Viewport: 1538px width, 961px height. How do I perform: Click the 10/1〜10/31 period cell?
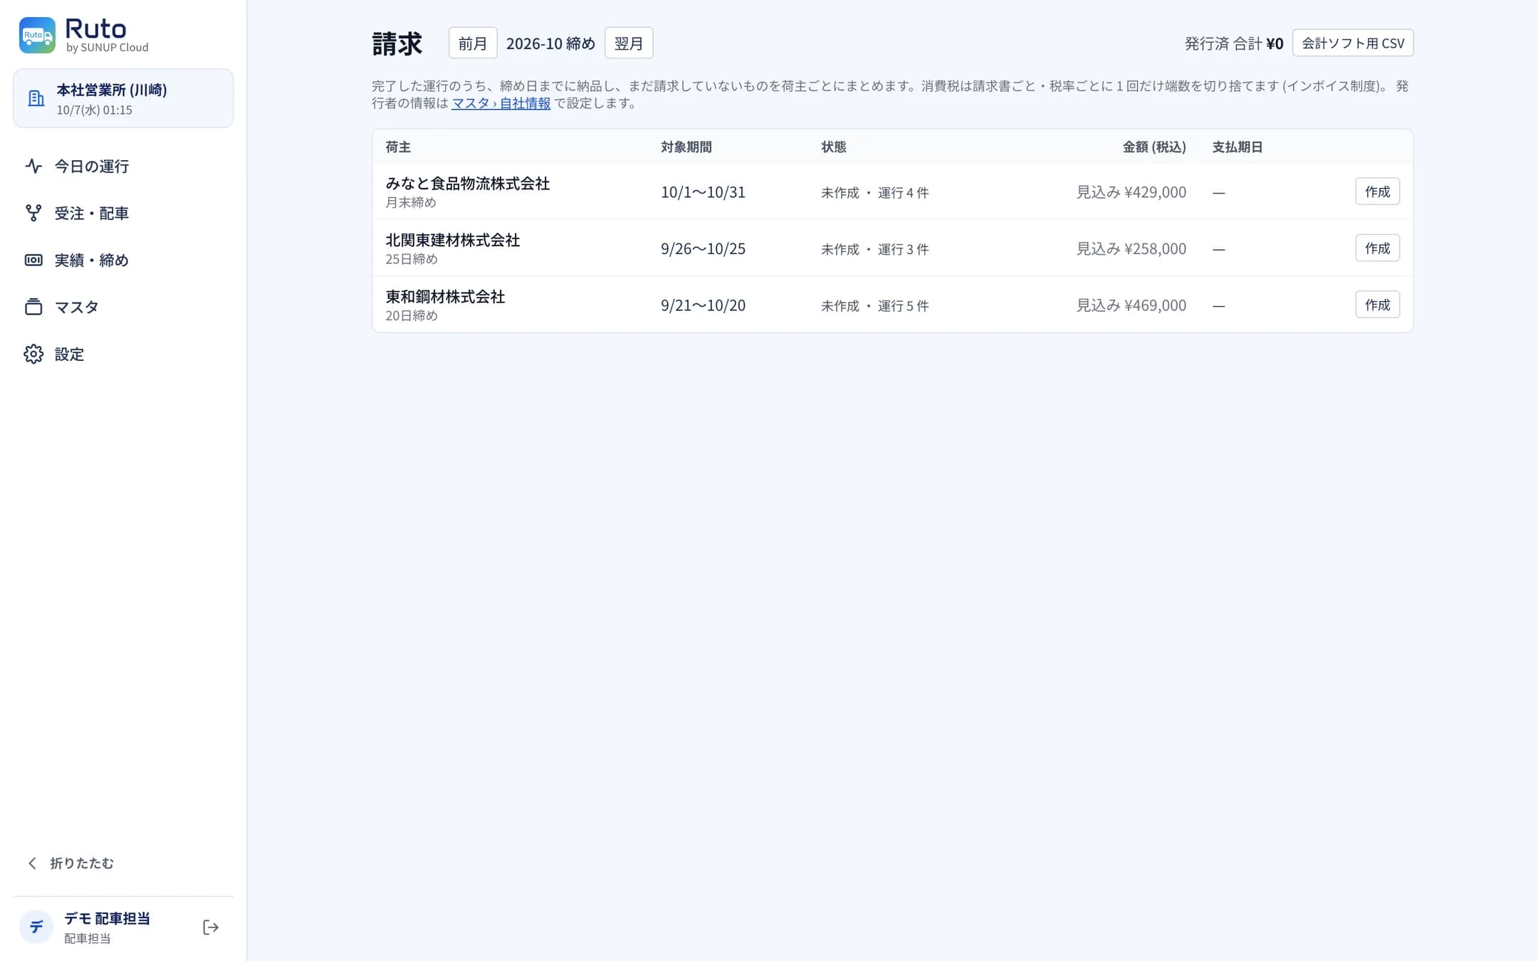tap(703, 192)
